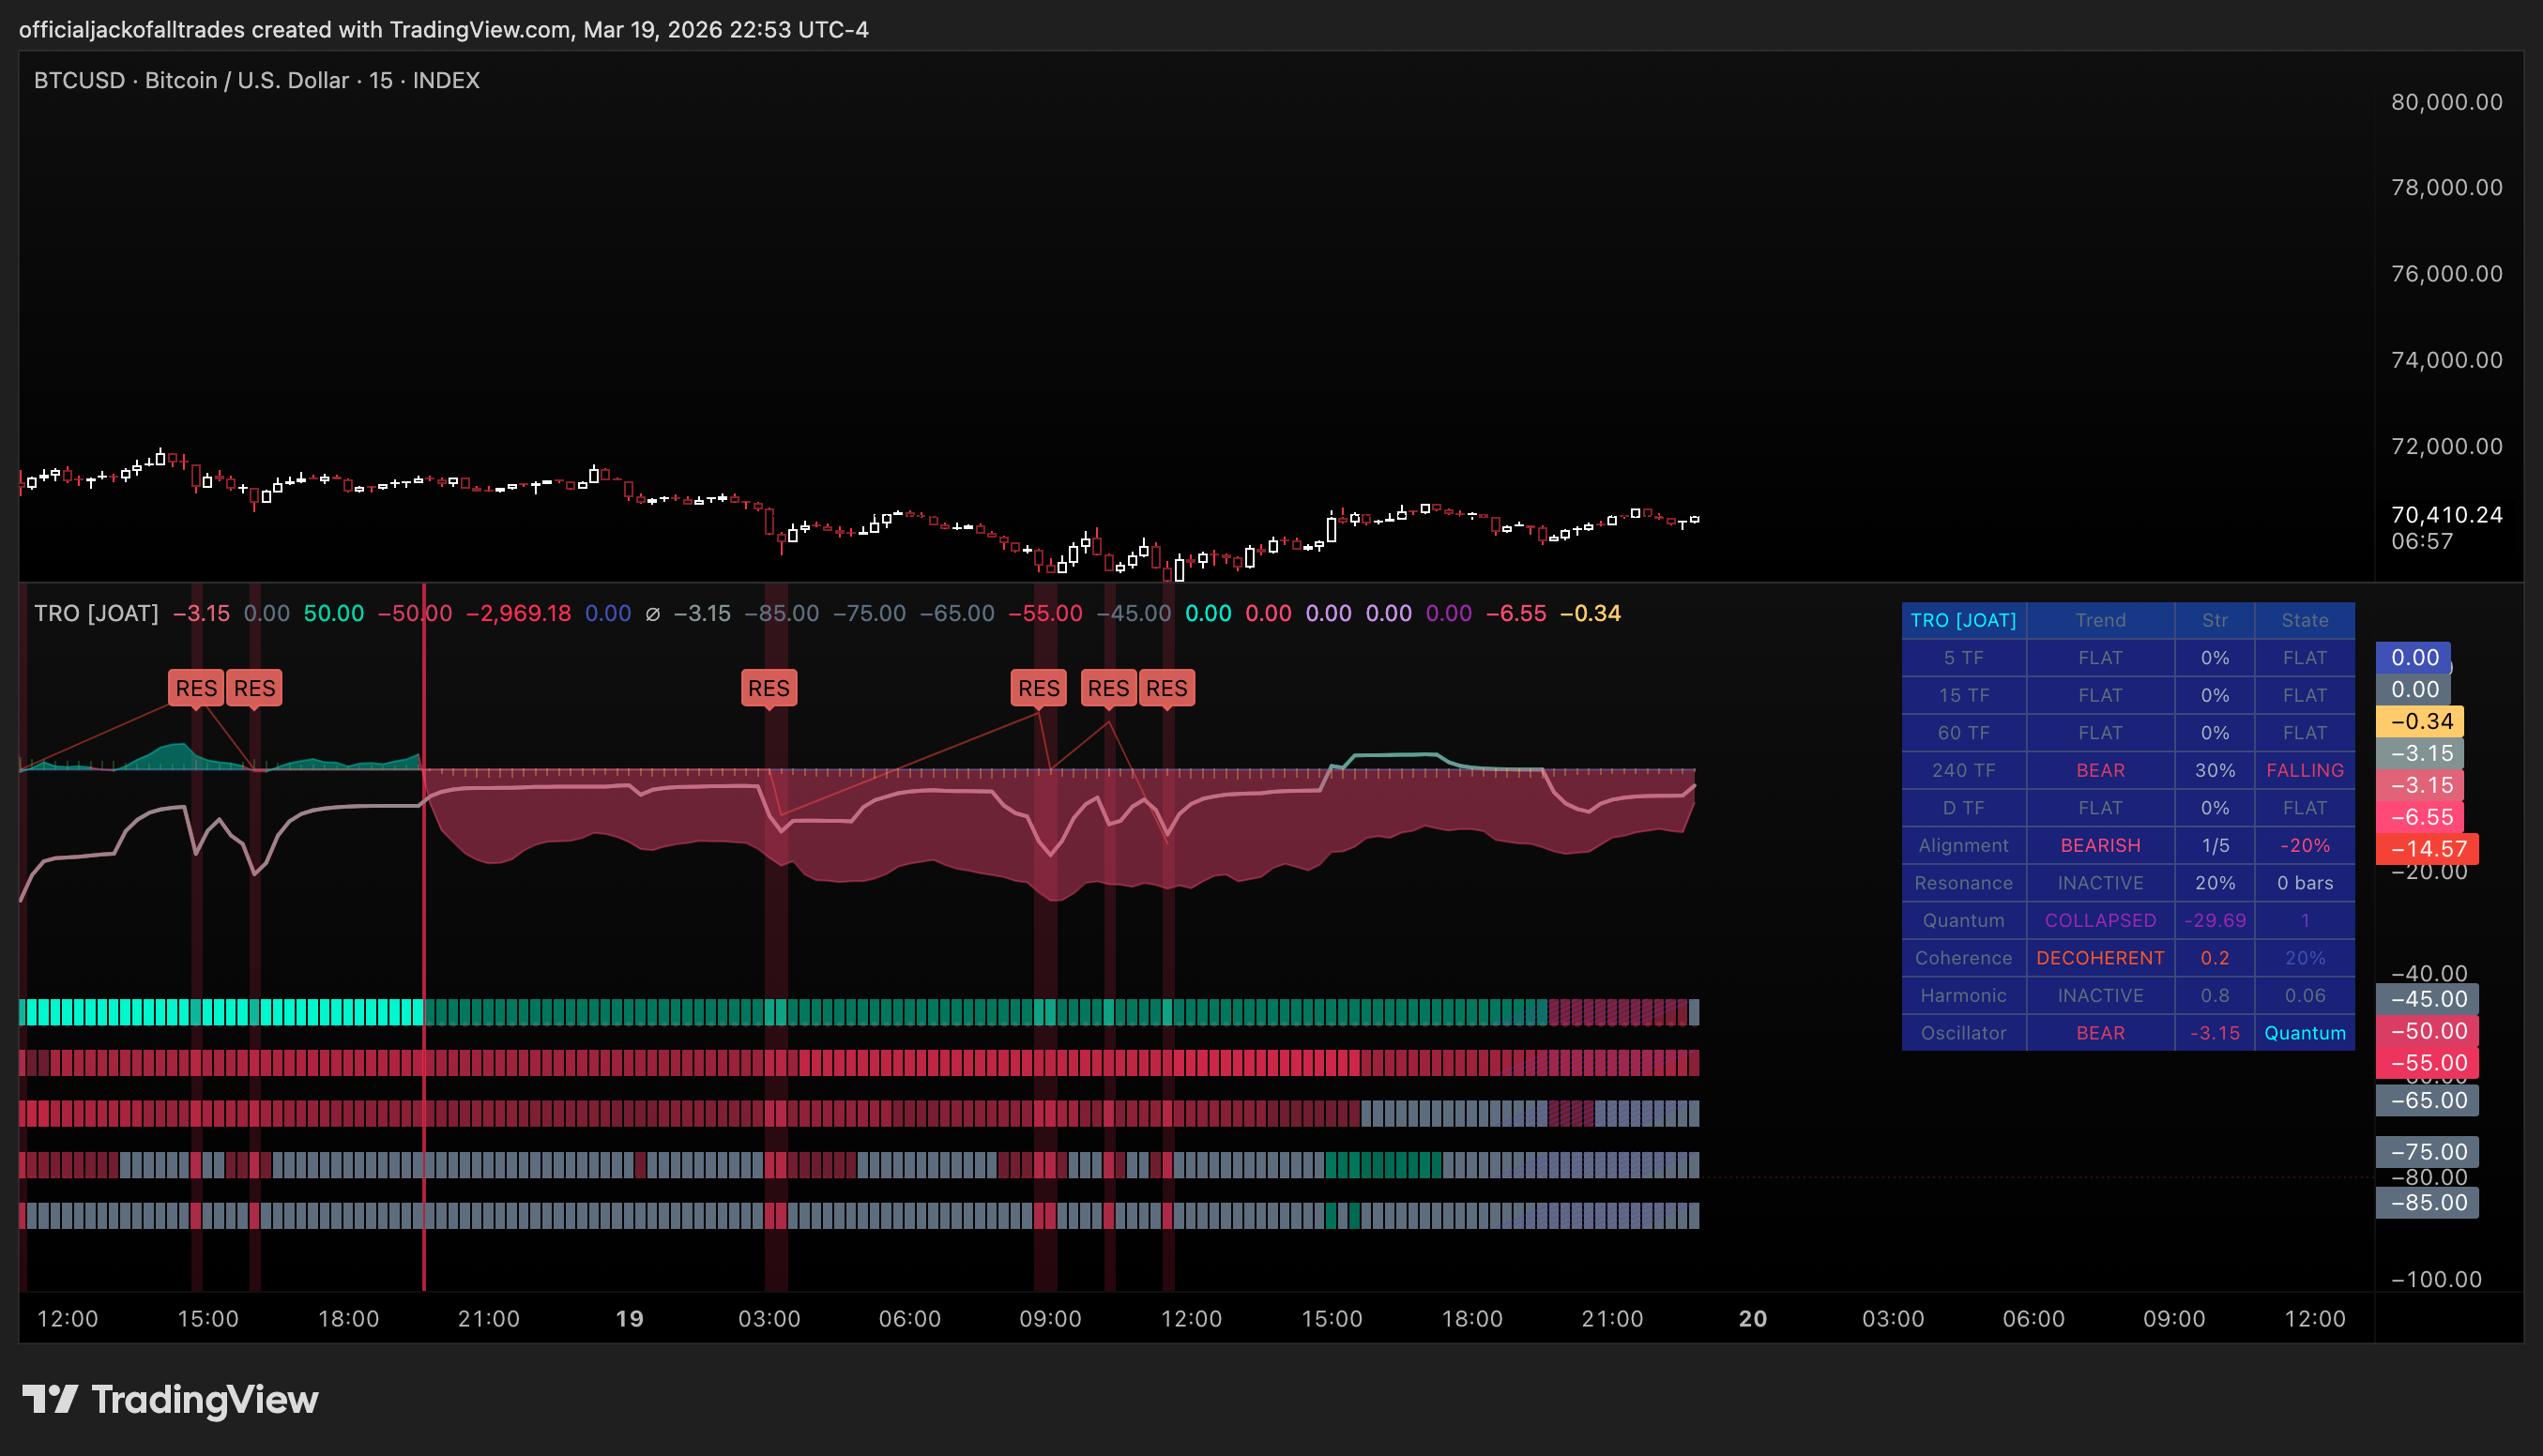Click the BTCUSD Bitcoin / U.S. Dollar chart title
The height and width of the screenshot is (1456, 2543).
[x=256, y=80]
